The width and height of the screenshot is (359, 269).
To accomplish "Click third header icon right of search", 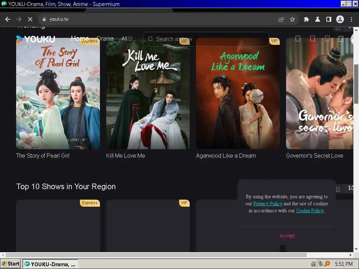I will [x=327, y=39].
